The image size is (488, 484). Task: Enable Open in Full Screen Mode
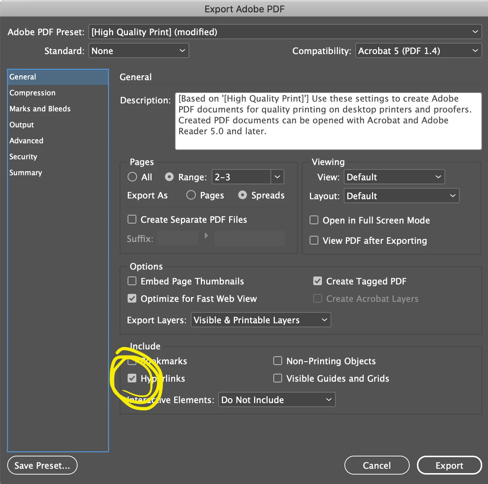pyautogui.click(x=314, y=220)
